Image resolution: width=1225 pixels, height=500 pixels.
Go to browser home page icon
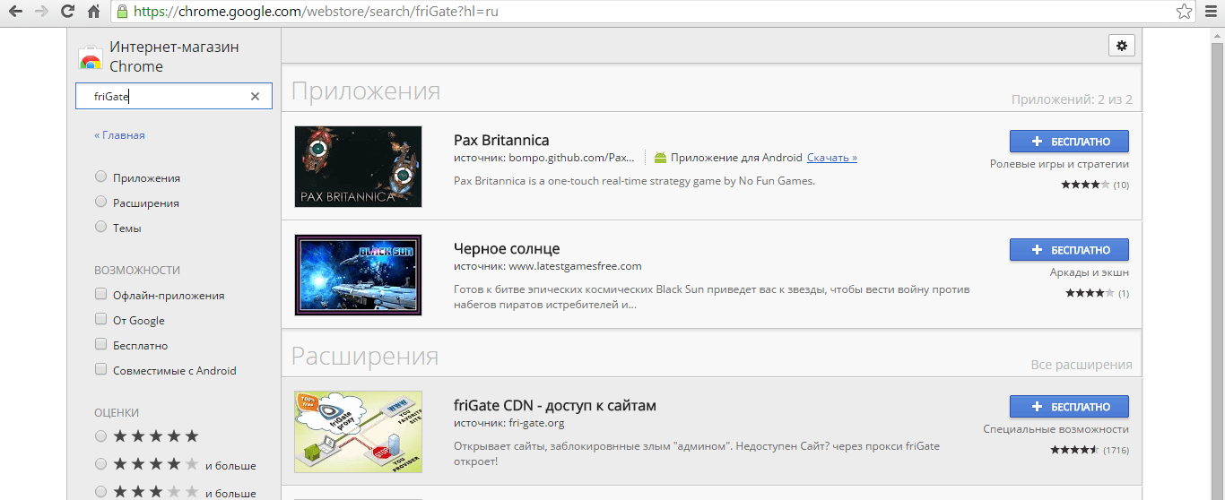(x=93, y=12)
